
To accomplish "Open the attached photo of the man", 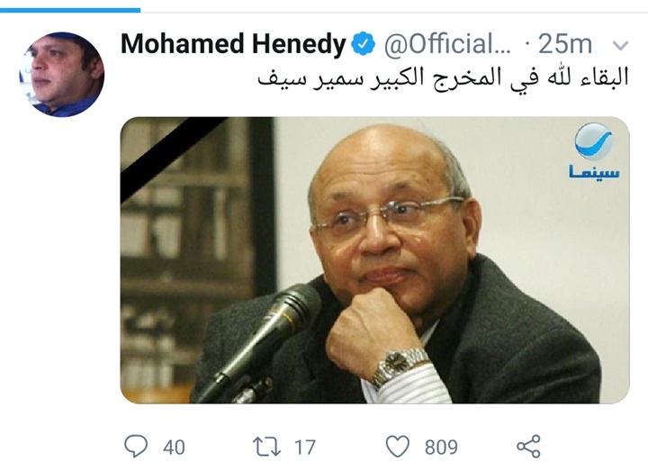I will (374, 260).
